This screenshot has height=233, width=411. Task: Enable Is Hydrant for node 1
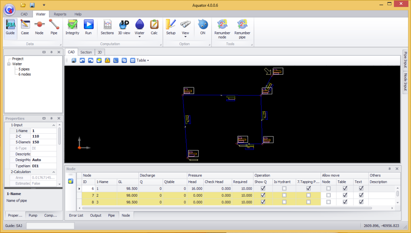[284, 189]
